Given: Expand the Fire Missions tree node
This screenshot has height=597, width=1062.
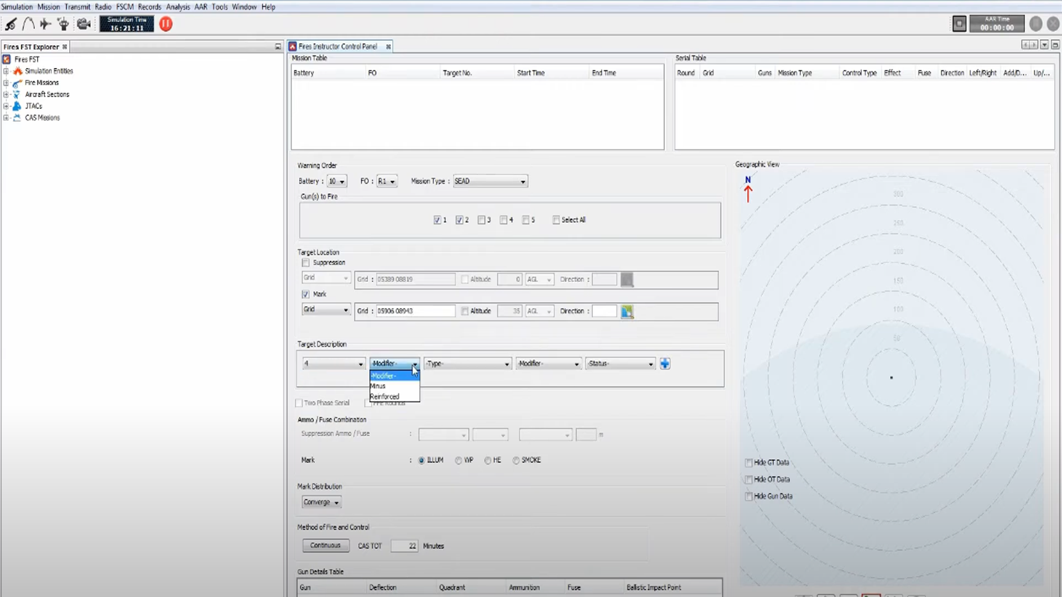Looking at the screenshot, I should click(x=6, y=83).
